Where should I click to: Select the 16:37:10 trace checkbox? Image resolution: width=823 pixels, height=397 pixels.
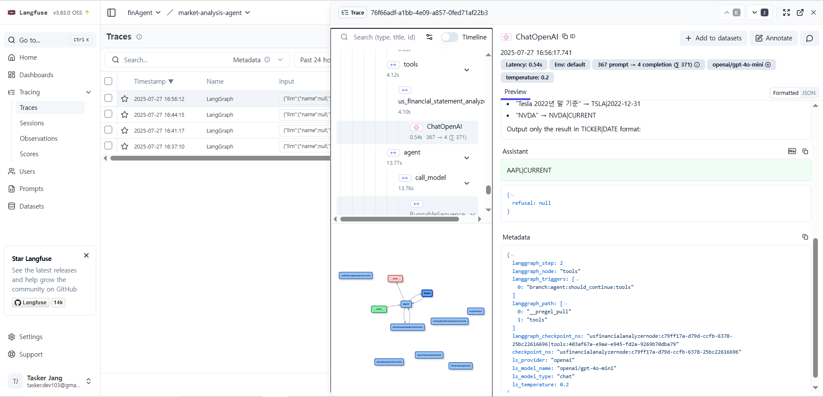(x=108, y=145)
